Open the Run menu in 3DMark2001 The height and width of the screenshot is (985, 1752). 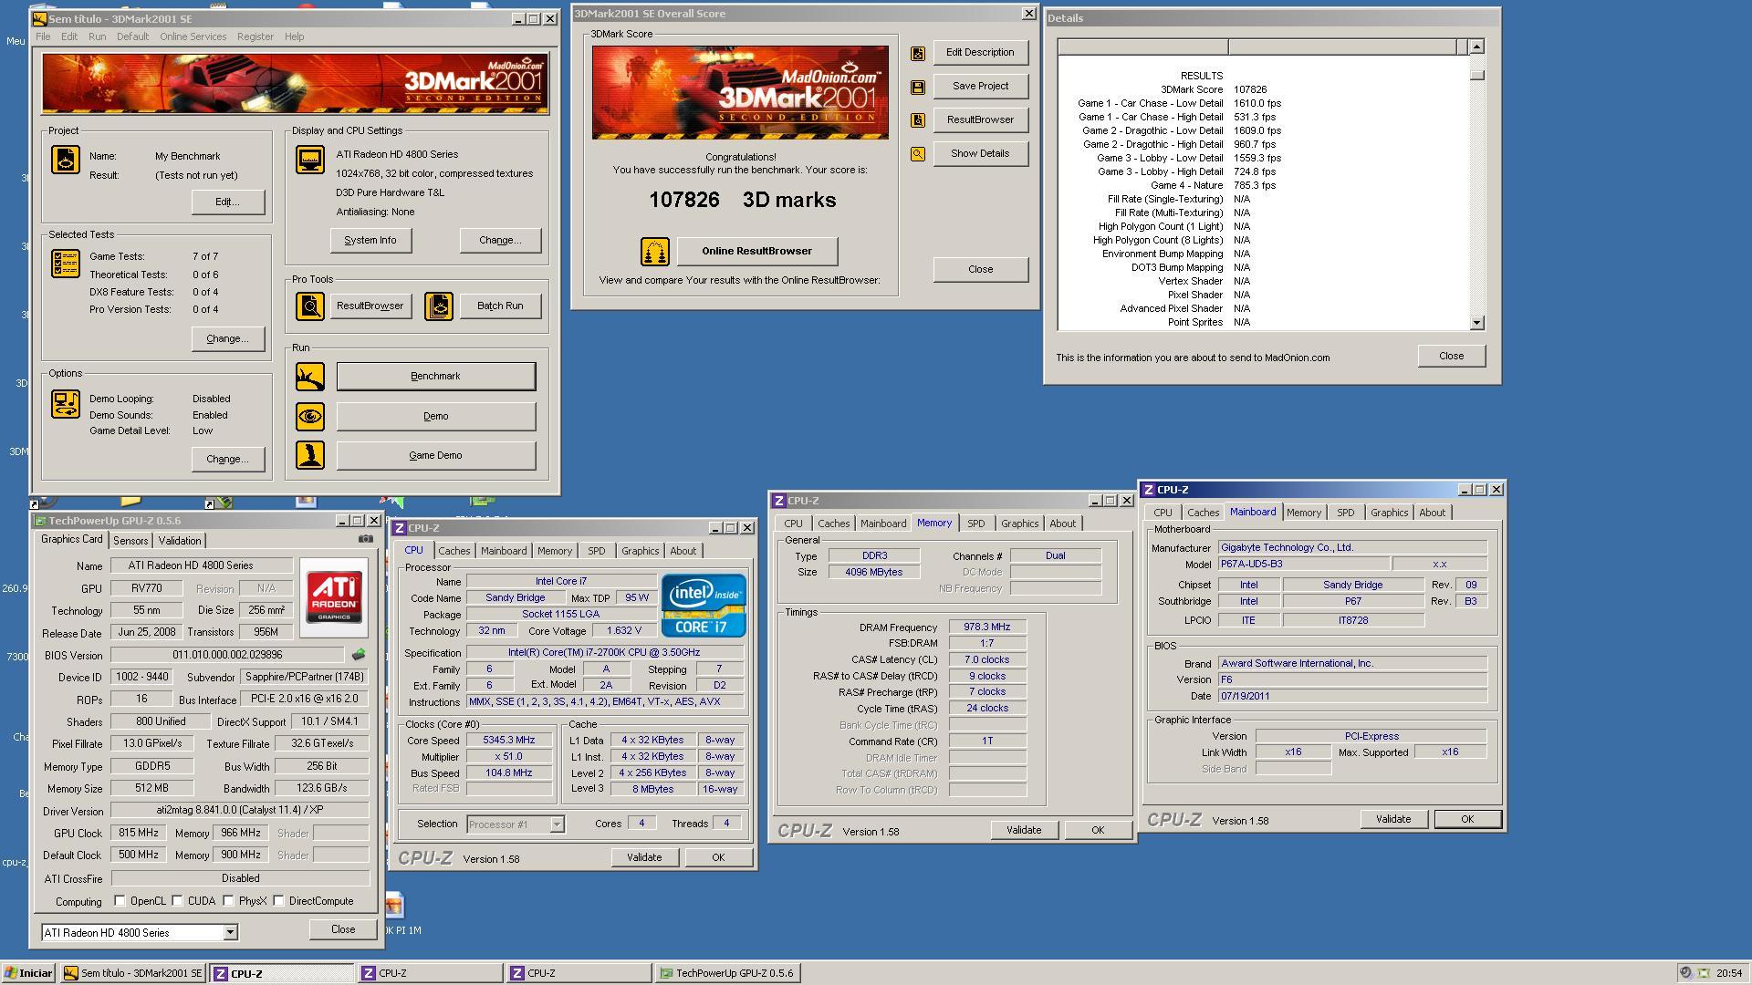(97, 36)
